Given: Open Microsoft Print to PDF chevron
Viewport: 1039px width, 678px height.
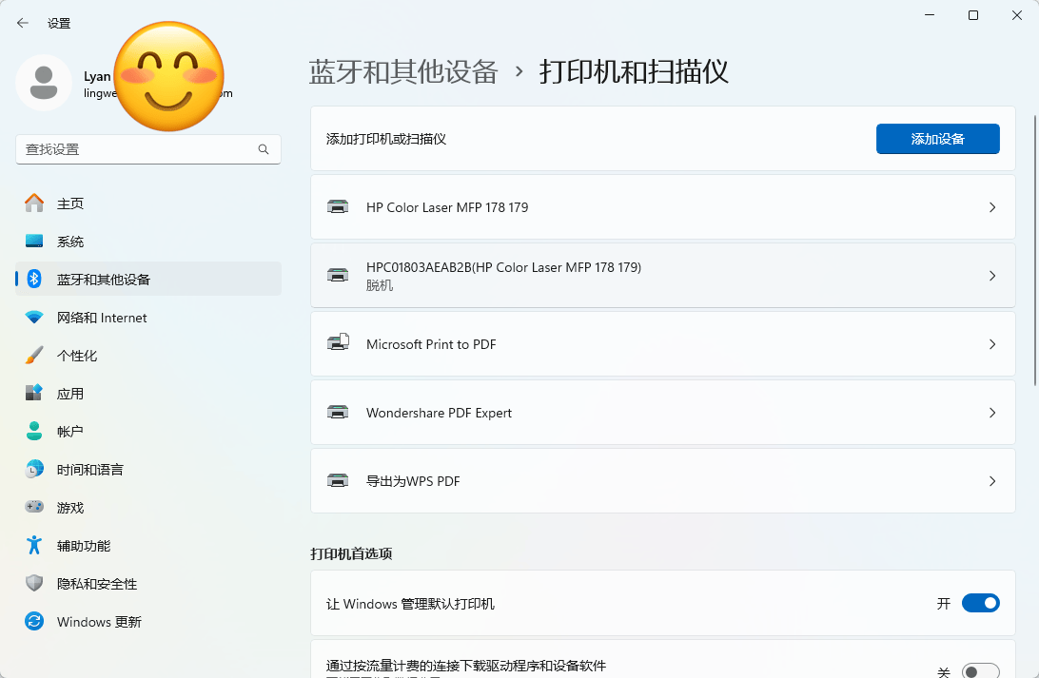Looking at the screenshot, I should pyautogui.click(x=992, y=344).
